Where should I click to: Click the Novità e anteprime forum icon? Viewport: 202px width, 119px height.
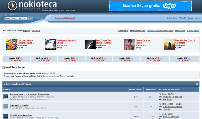point(6,116)
